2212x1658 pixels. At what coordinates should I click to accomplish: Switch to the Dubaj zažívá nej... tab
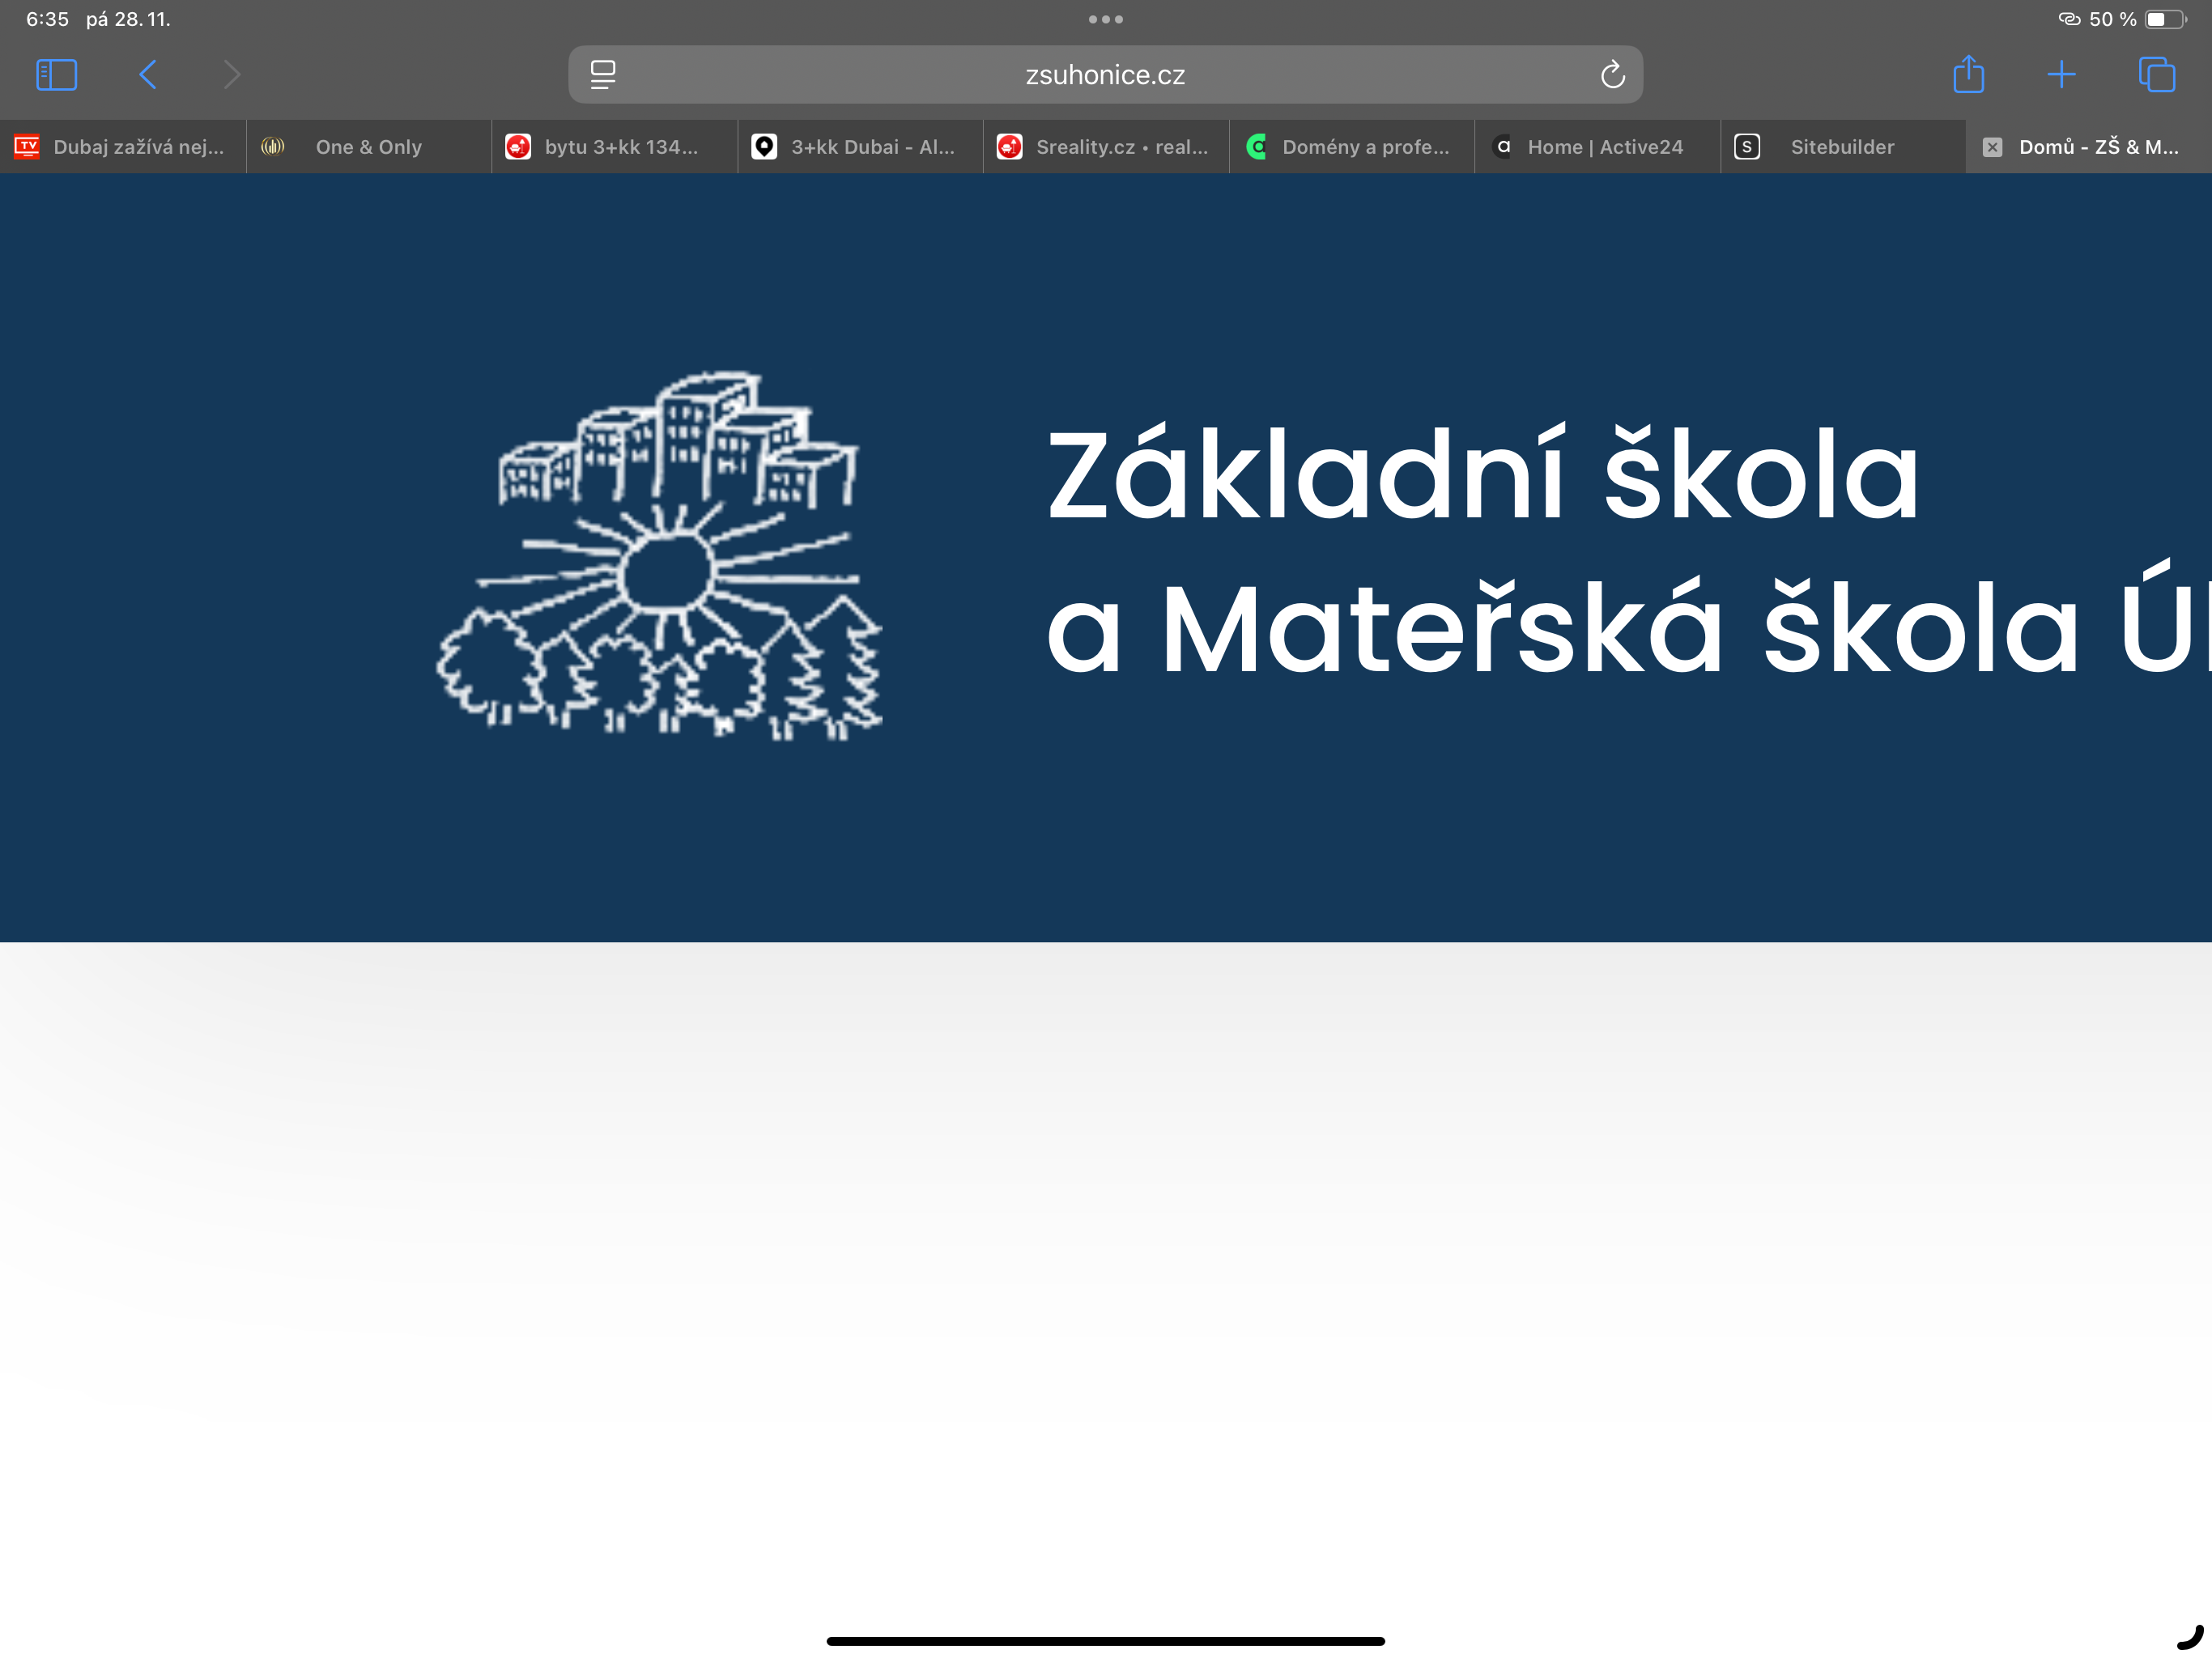point(122,147)
